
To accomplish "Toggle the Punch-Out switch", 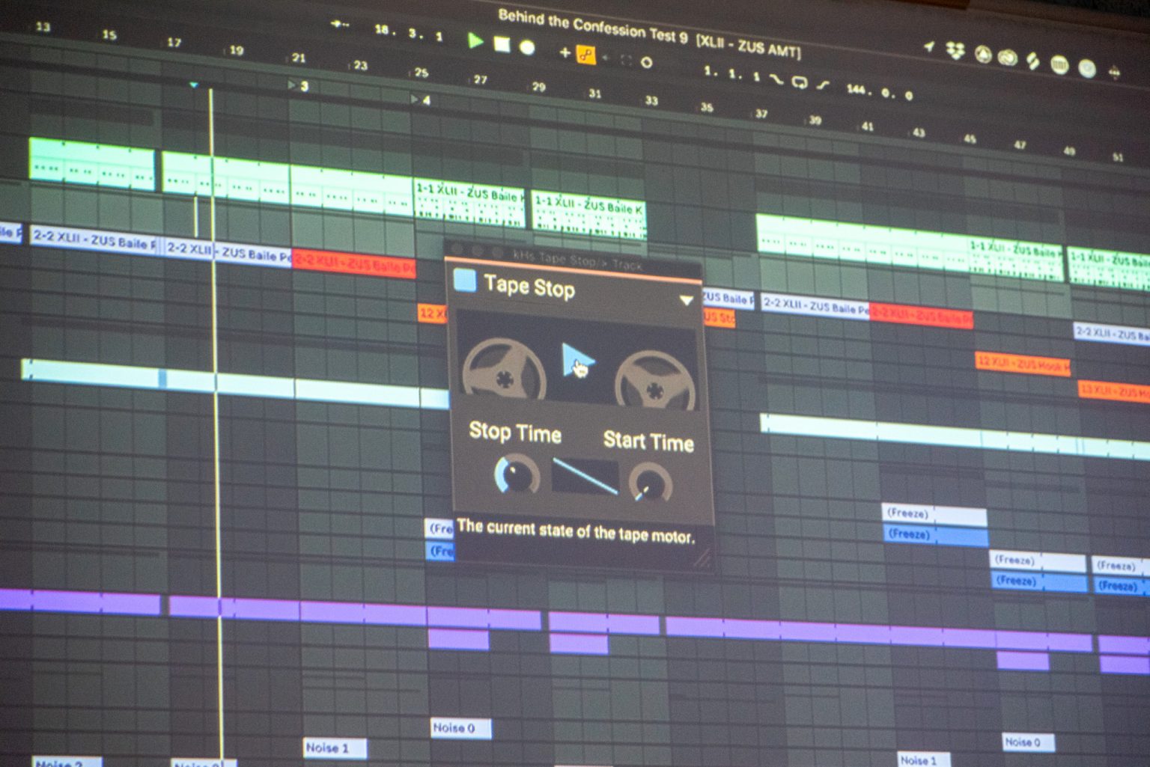I will (823, 85).
